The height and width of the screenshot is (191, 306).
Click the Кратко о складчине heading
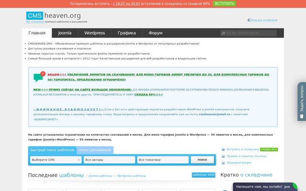246,175
